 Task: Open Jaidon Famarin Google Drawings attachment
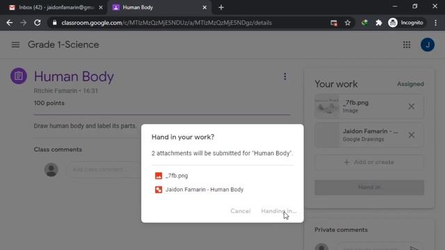[369, 135]
